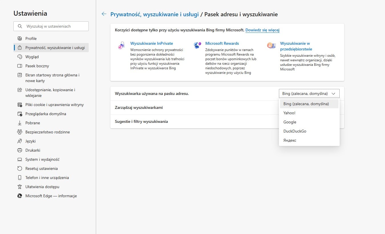The width and height of the screenshot is (385, 234).
Task: Open Pliki cookie i uprawnienia witryny
Action: point(54,105)
